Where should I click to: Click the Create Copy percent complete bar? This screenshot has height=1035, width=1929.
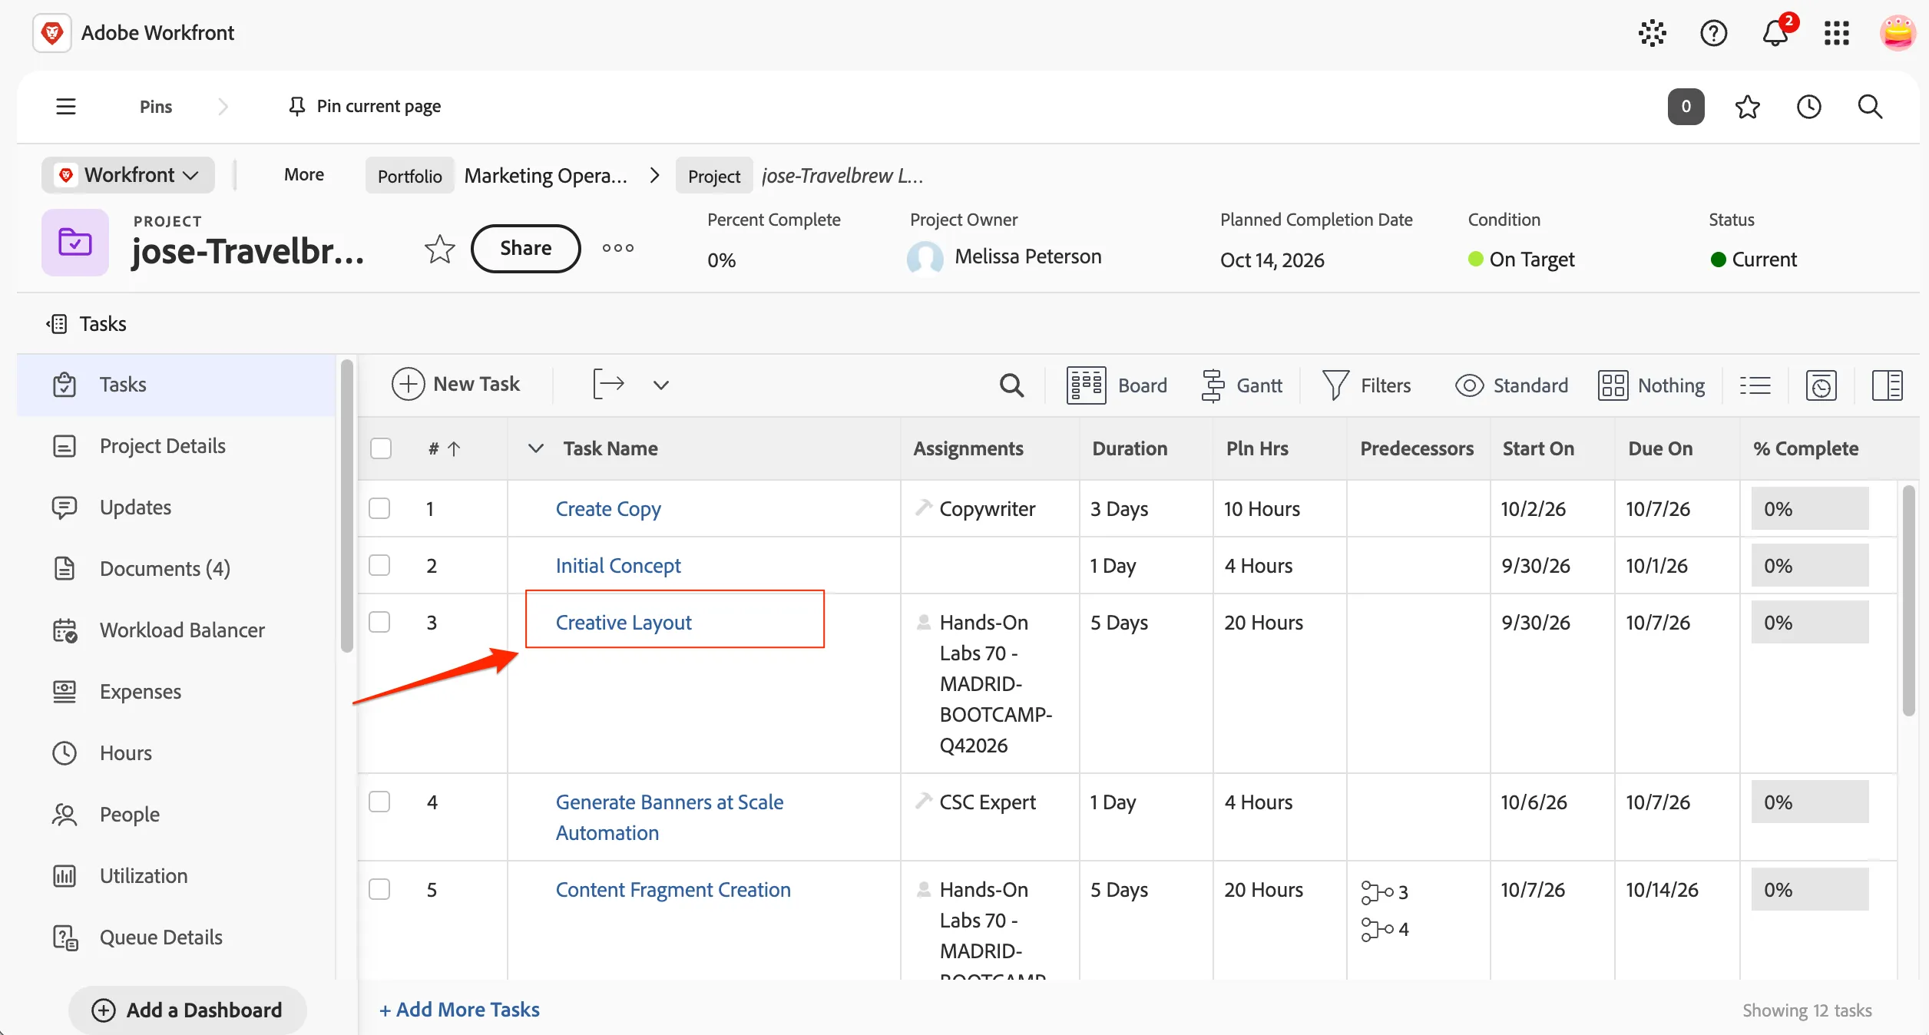click(x=1809, y=508)
